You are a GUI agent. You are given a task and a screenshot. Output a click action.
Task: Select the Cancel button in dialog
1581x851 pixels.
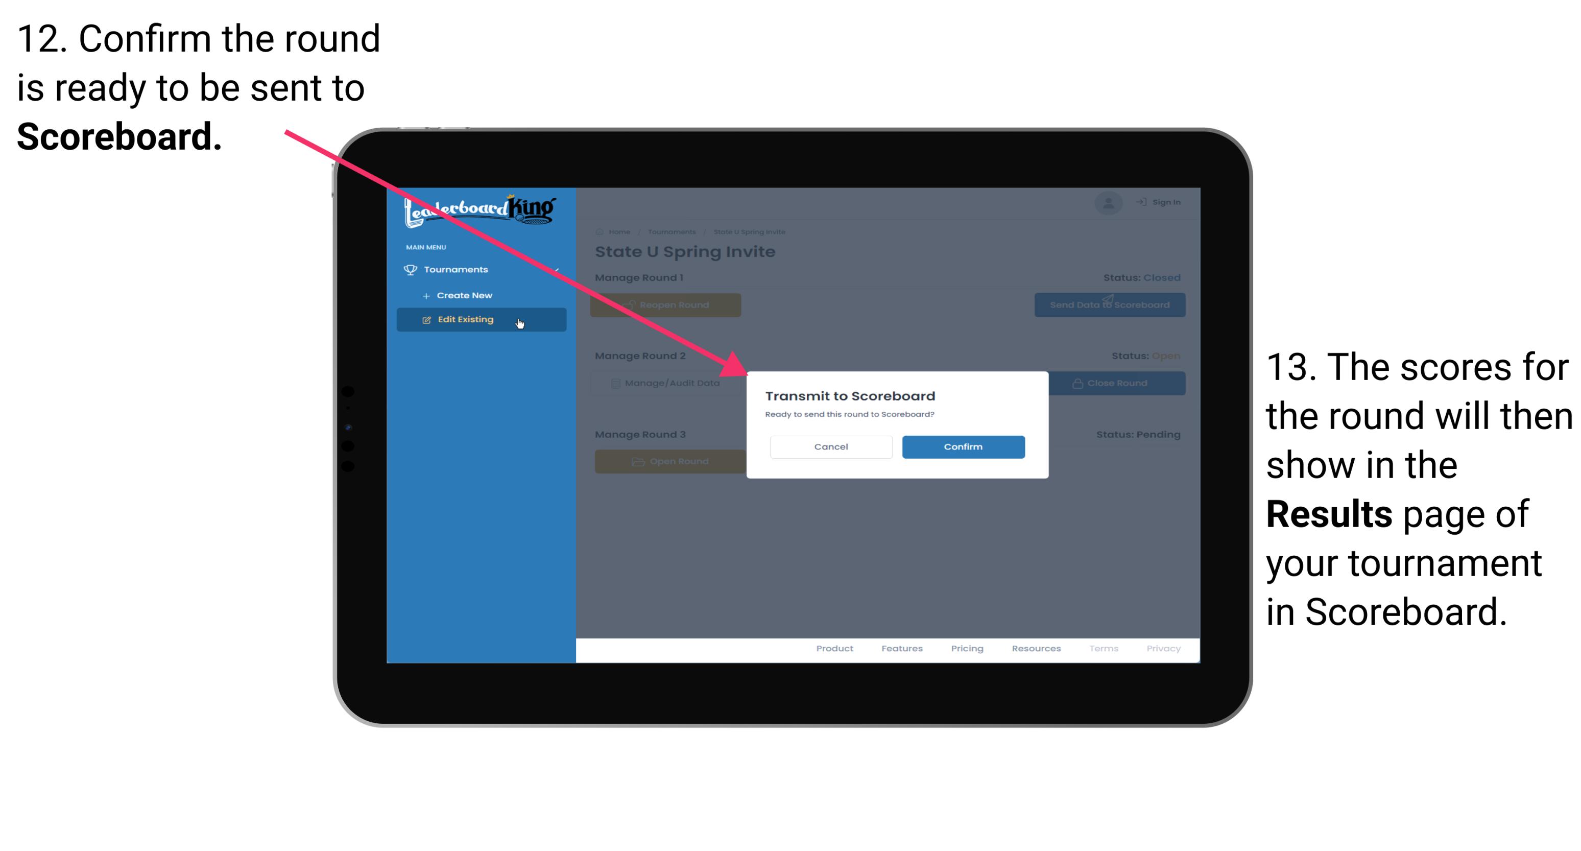[831, 446]
